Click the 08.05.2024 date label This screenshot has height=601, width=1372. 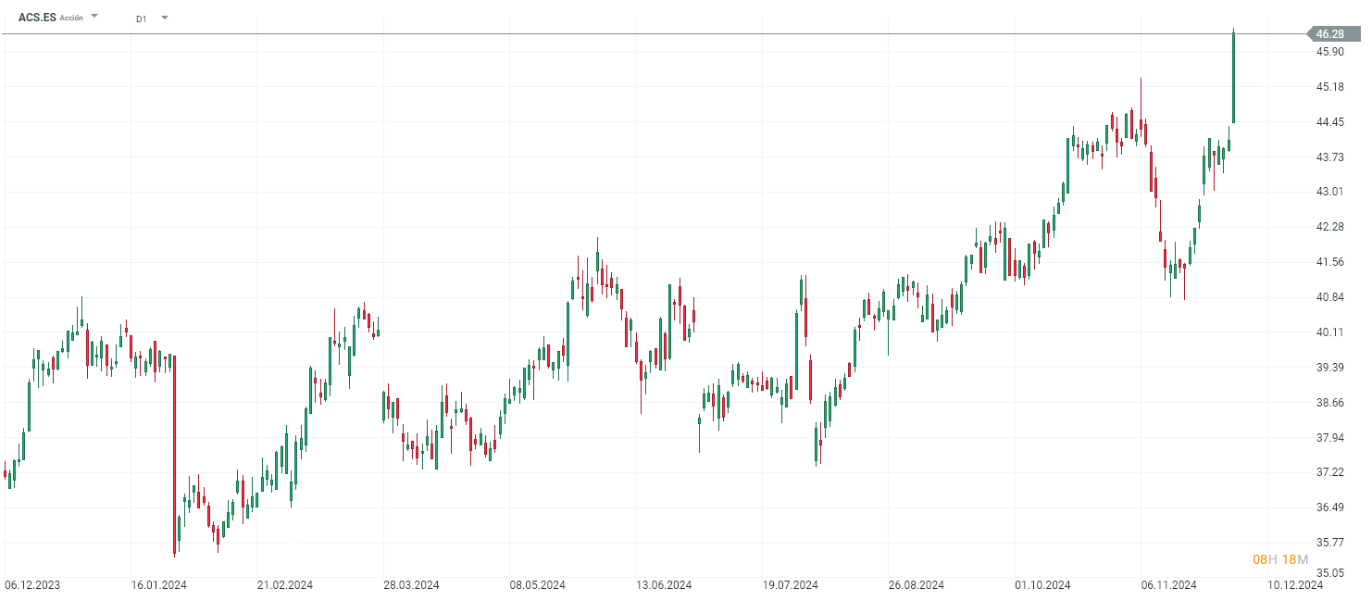537,585
